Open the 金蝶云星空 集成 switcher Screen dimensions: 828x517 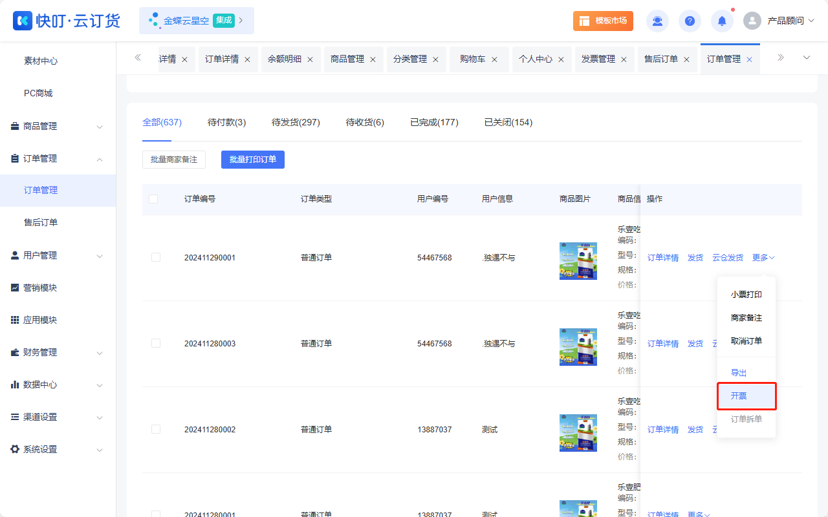tap(197, 21)
